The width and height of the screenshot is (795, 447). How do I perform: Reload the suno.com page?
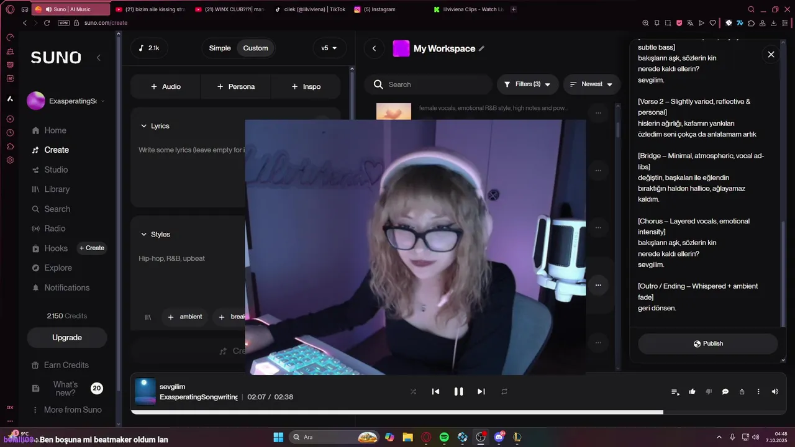click(x=47, y=23)
